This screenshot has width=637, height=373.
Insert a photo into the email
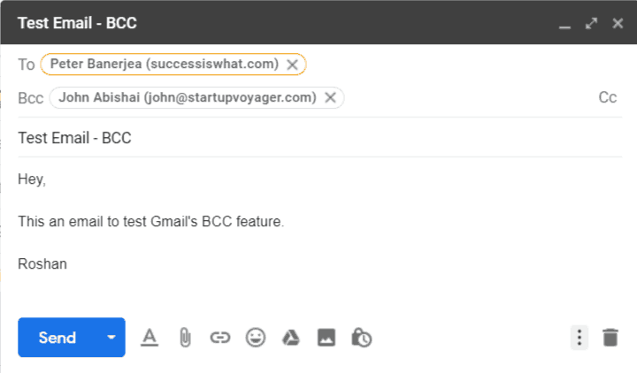tap(326, 337)
